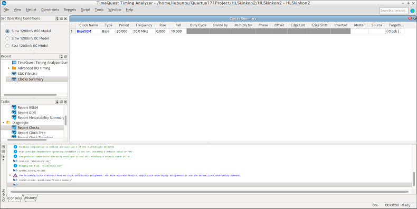
Task: Click the Tasks panel vertical scrollbar
Action: click(x=65, y=120)
